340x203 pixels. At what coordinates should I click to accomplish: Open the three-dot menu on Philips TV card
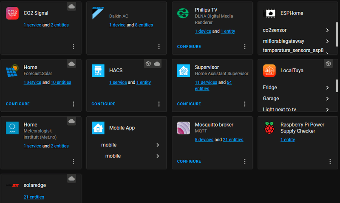(245, 47)
